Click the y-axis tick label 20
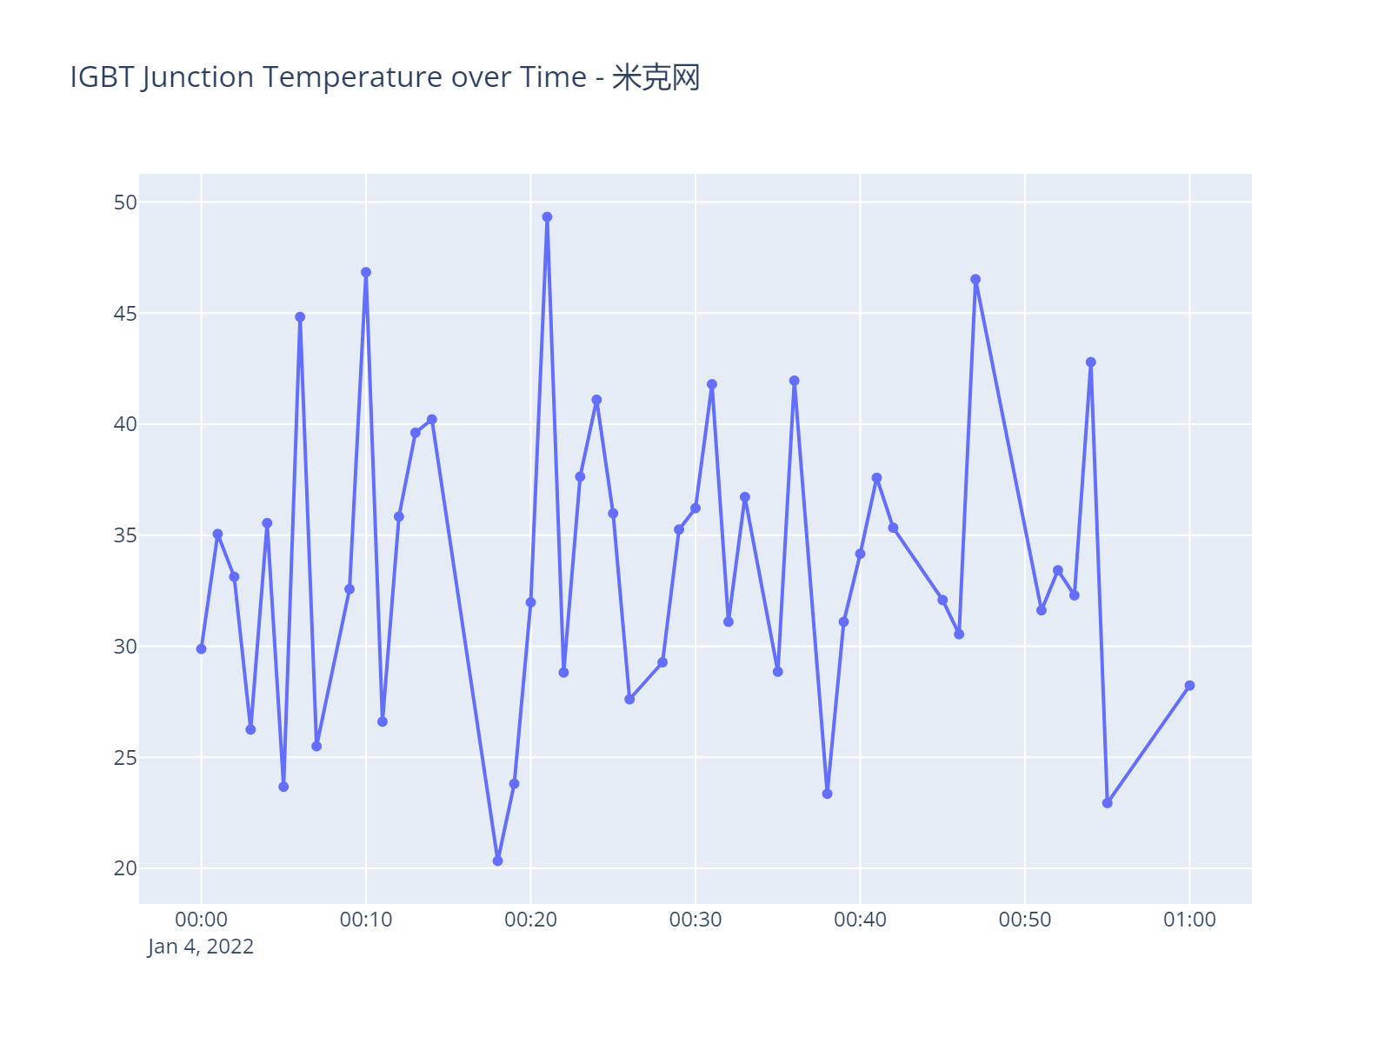Image resolution: width=1391 pixels, height=1043 pixels. pyautogui.click(x=125, y=868)
